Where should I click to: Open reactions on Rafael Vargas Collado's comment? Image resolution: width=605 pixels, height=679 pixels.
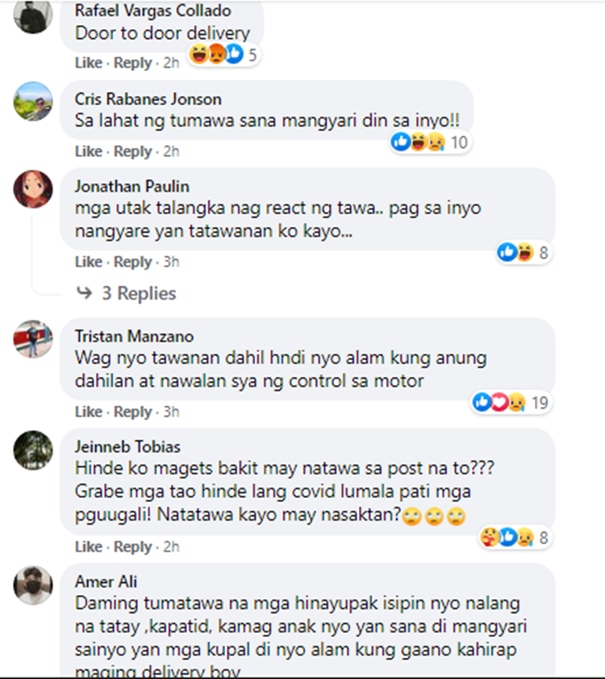pyautogui.click(x=223, y=55)
